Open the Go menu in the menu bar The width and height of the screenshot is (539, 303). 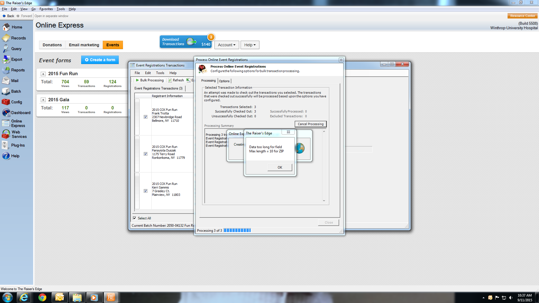(x=33, y=9)
